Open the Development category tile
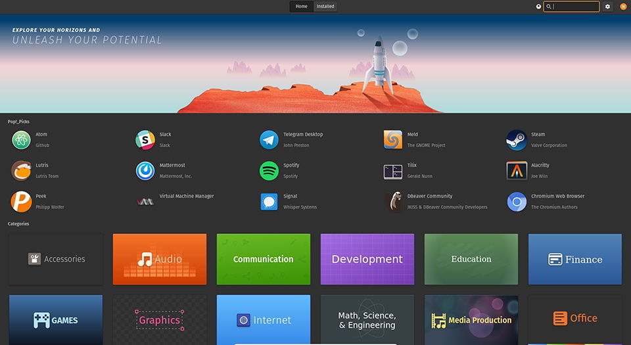The image size is (631, 345). [x=367, y=259]
